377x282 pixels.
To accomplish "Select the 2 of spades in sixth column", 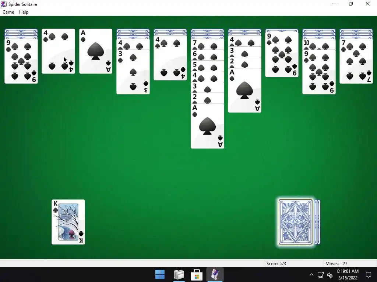I will pyautogui.click(x=208, y=98).
